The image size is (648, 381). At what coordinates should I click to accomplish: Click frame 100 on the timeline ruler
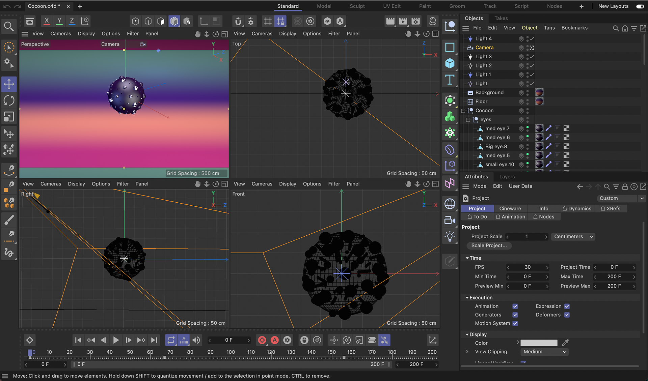(231, 352)
